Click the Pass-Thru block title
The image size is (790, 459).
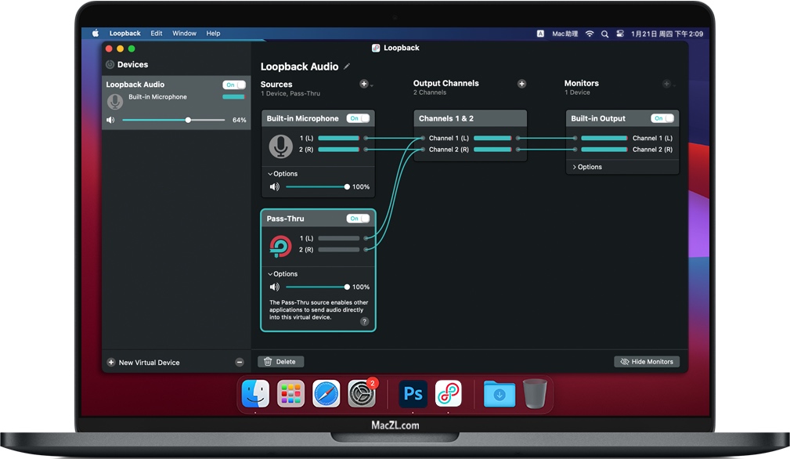point(285,219)
